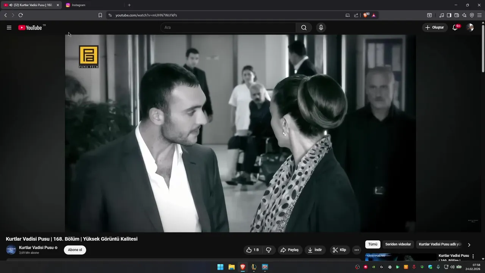Click the microphone icon in system tray
485x273 pixels.
(438, 267)
